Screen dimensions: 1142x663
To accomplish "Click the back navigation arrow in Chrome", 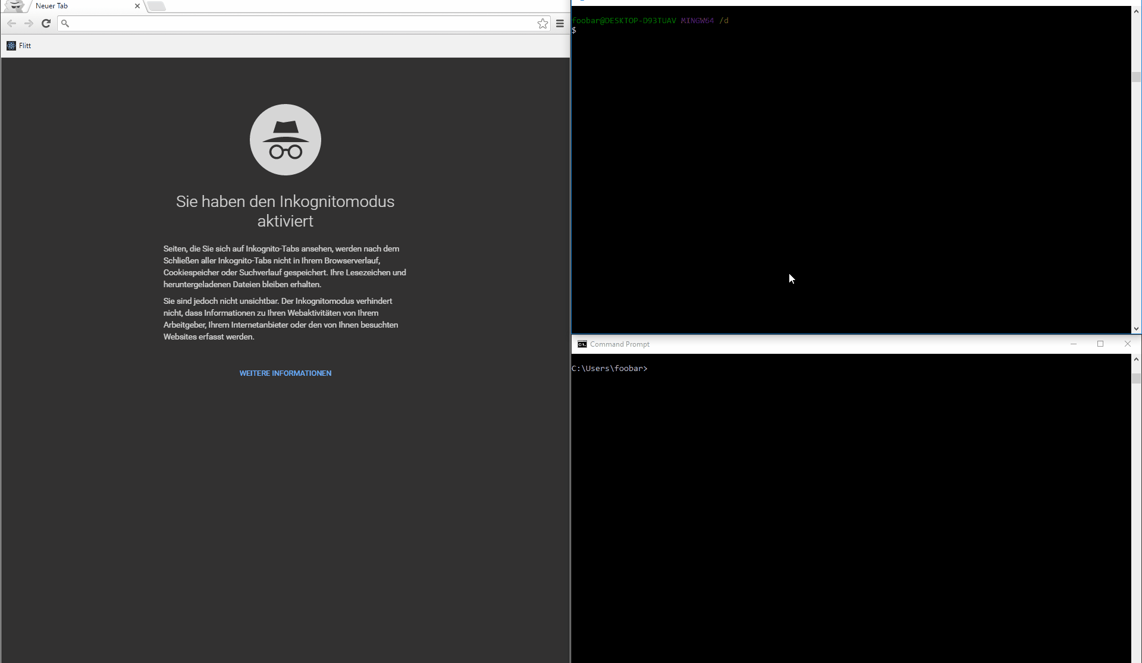I will point(11,24).
